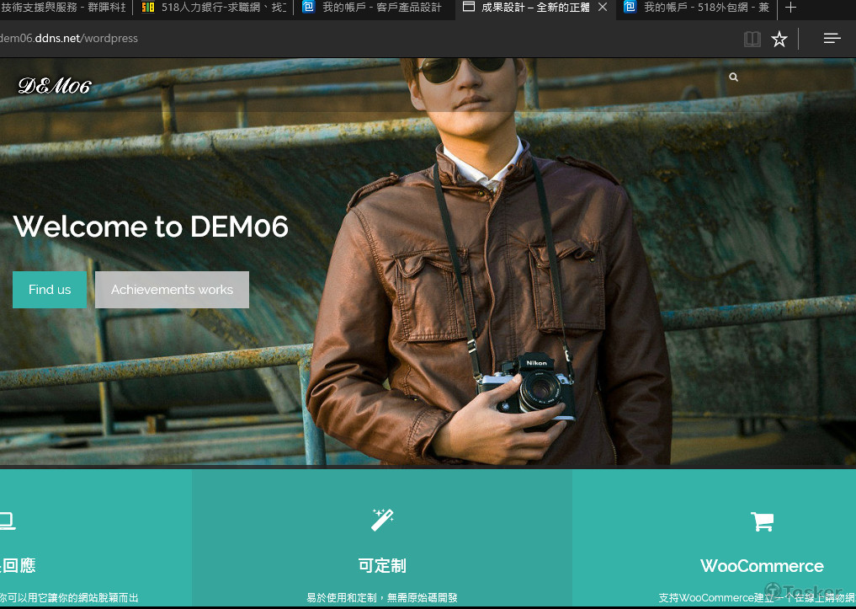Click the laptop icon in first feature

pyautogui.click(x=7, y=521)
